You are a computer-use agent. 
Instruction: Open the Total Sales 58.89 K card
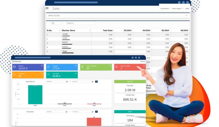[x=62, y=75]
